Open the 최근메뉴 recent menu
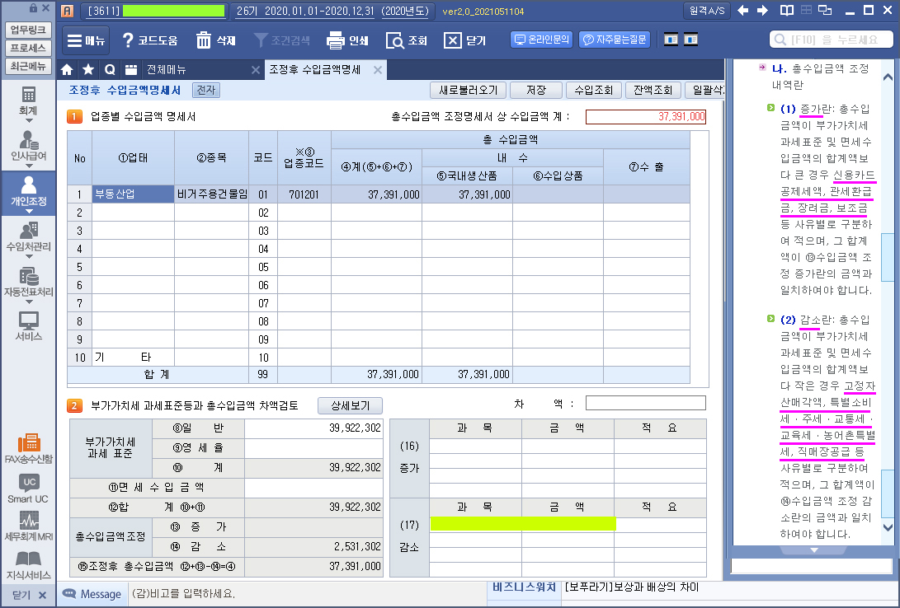This screenshot has height=608, width=900. [28, 66]
